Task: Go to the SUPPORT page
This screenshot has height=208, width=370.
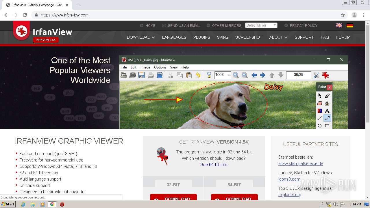Action: click(304, 37)
